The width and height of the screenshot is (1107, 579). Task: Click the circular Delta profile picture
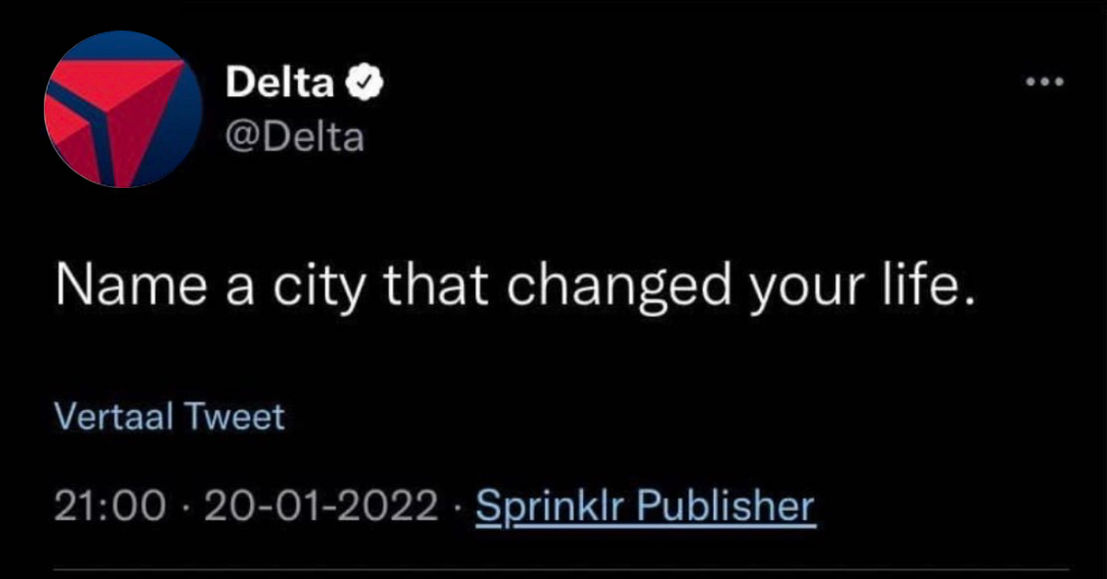(121, 110)
